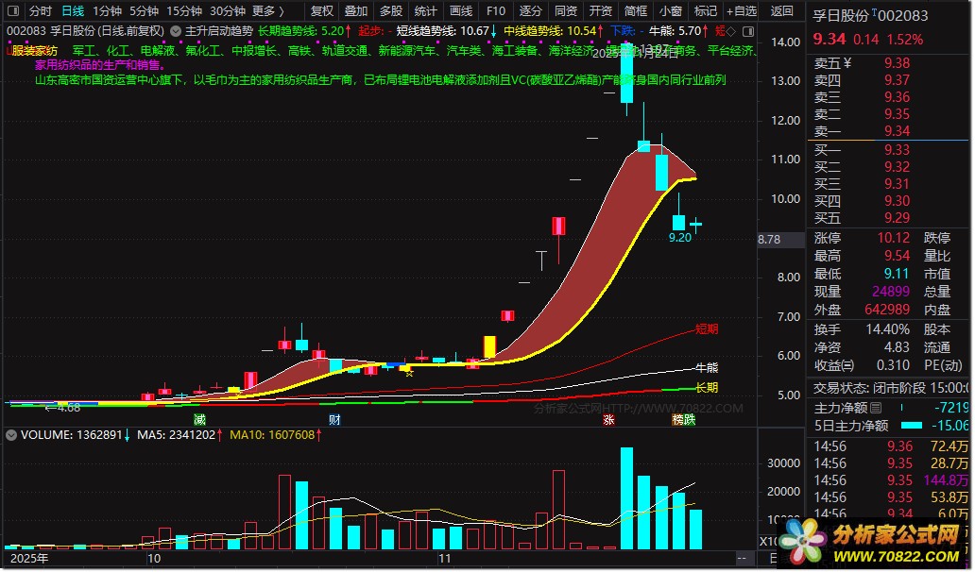
Task: Switch to 15分钟 chart period
Action: (x=184, y=11)
